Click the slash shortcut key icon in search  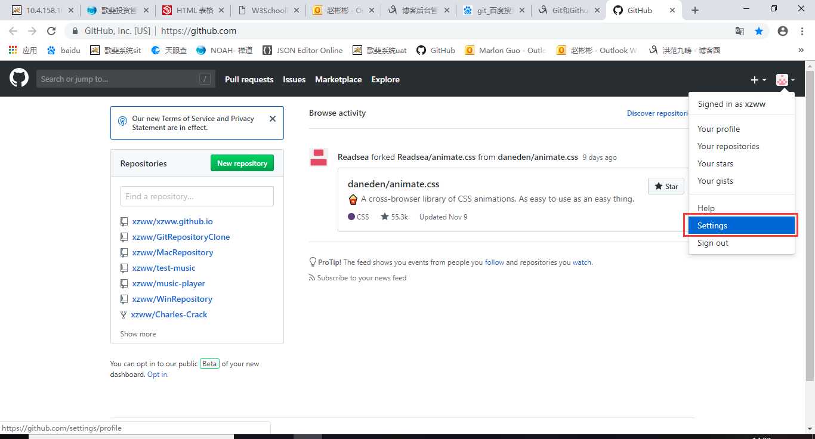coord(205,79)
